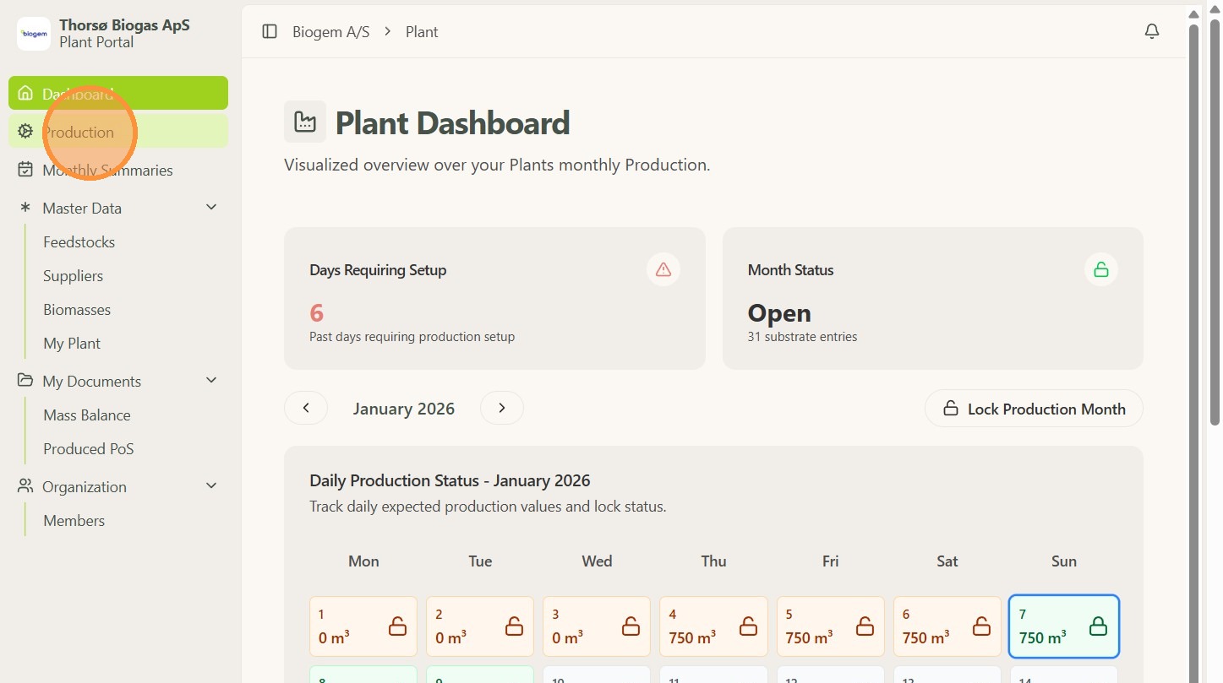Toggle the green lock on day 7
The image size is (1223, 683).
coord(1098,626)
